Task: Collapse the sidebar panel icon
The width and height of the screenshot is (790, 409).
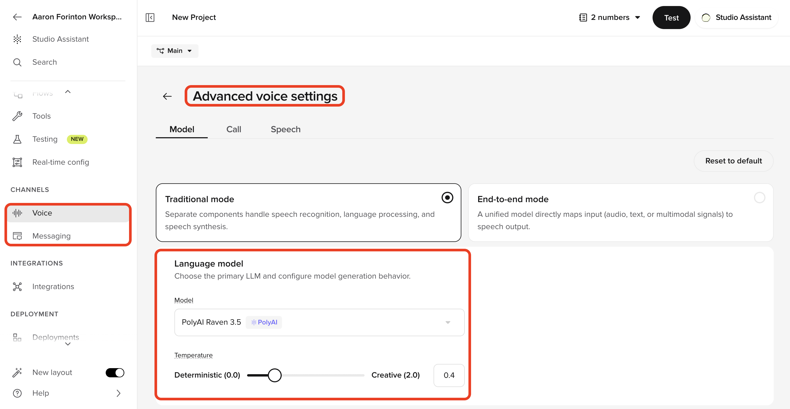Action: click(150, 18)
